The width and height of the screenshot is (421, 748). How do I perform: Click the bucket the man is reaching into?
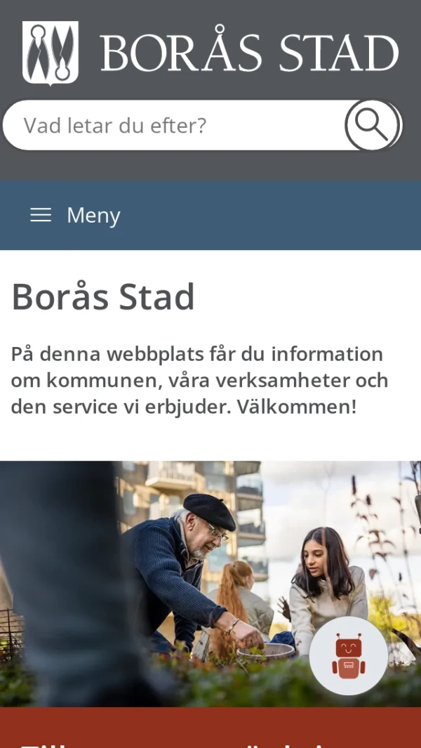pyautogui.click(x=266, y=652)
